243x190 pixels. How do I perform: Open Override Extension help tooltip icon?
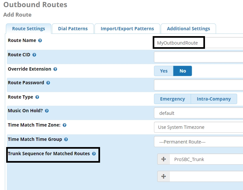pos(55,69)
